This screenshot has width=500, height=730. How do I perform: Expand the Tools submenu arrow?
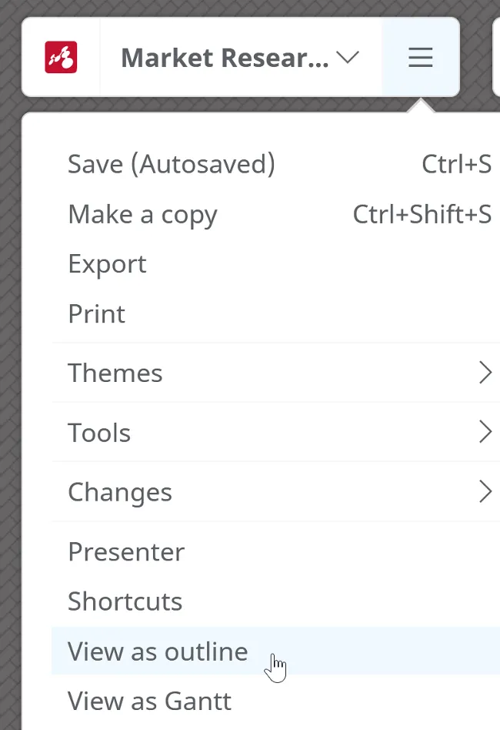pyautogui.click(x=485, y=433)
